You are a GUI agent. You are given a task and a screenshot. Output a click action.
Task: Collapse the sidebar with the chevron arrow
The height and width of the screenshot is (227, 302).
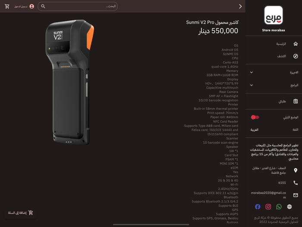point(240,6)
